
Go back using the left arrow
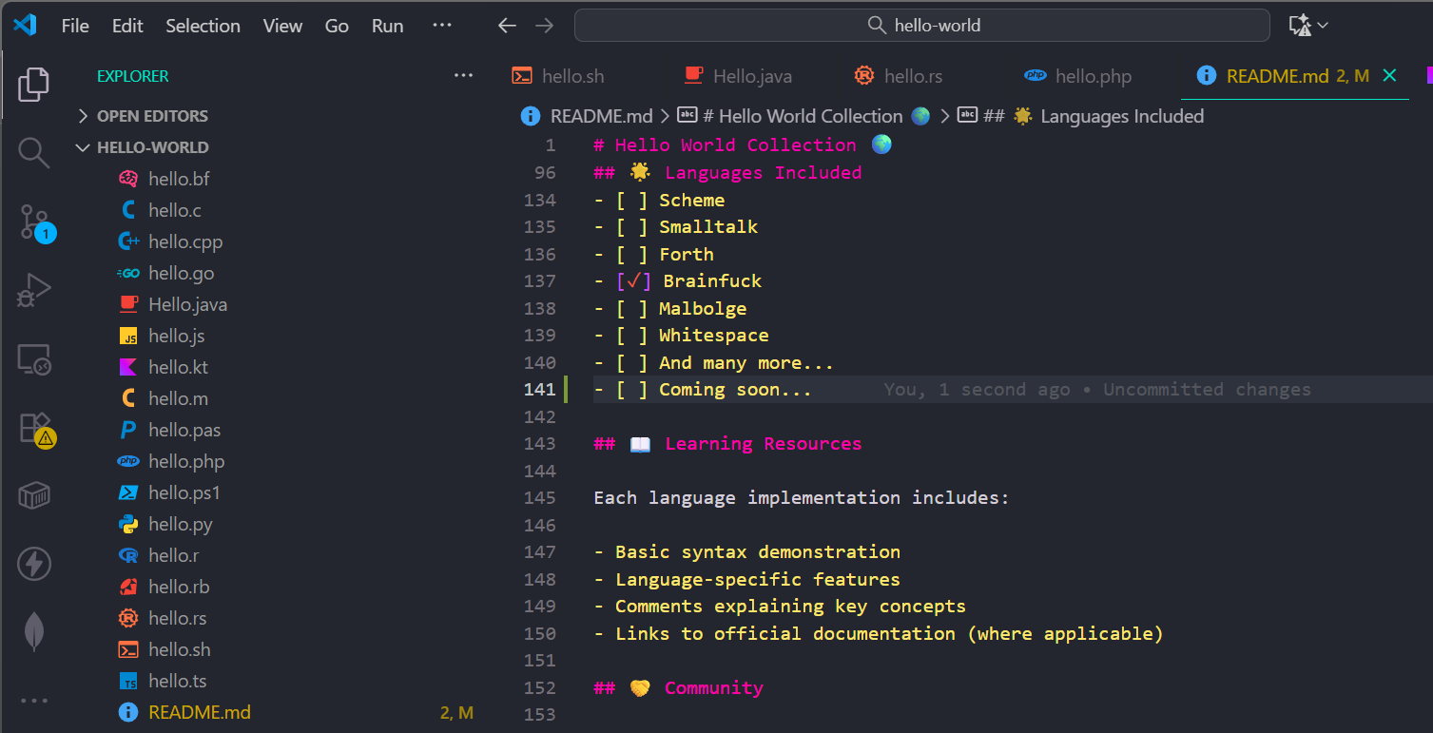tap(507, 26)
